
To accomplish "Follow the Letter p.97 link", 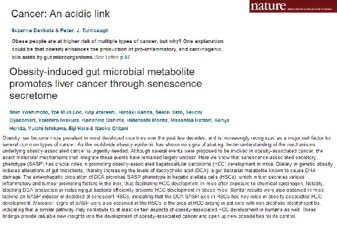I will pos(125,57).
